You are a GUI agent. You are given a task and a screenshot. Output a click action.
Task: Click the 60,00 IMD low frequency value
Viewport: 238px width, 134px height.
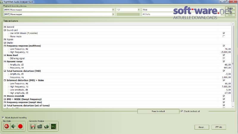228,84
